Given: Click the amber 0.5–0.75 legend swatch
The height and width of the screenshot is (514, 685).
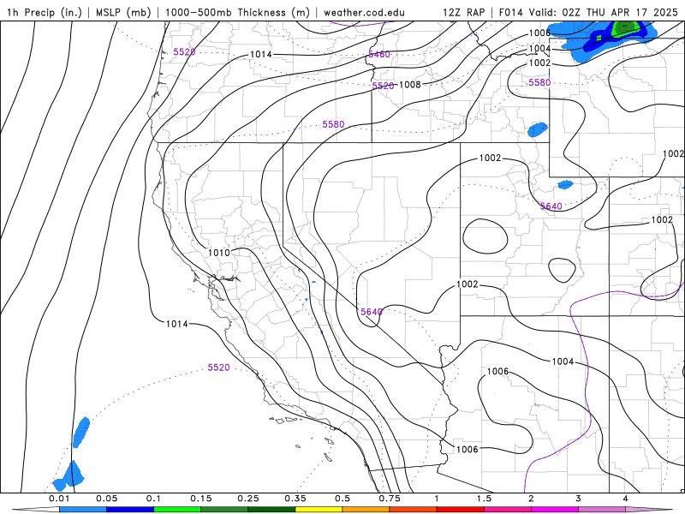Looking at the screenshot, I should [366, 510].
